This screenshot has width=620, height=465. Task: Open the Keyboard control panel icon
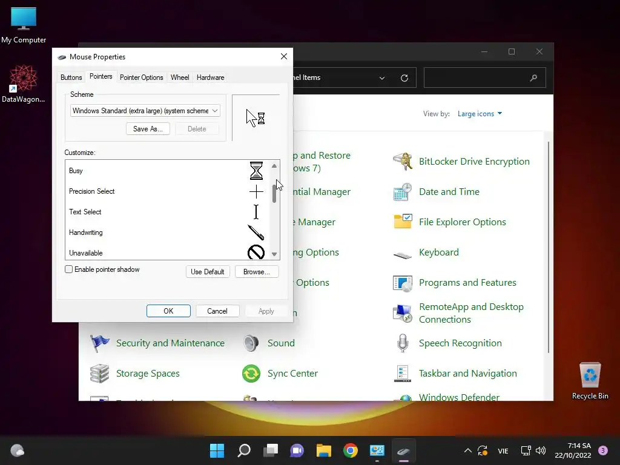tap(403, 255)
